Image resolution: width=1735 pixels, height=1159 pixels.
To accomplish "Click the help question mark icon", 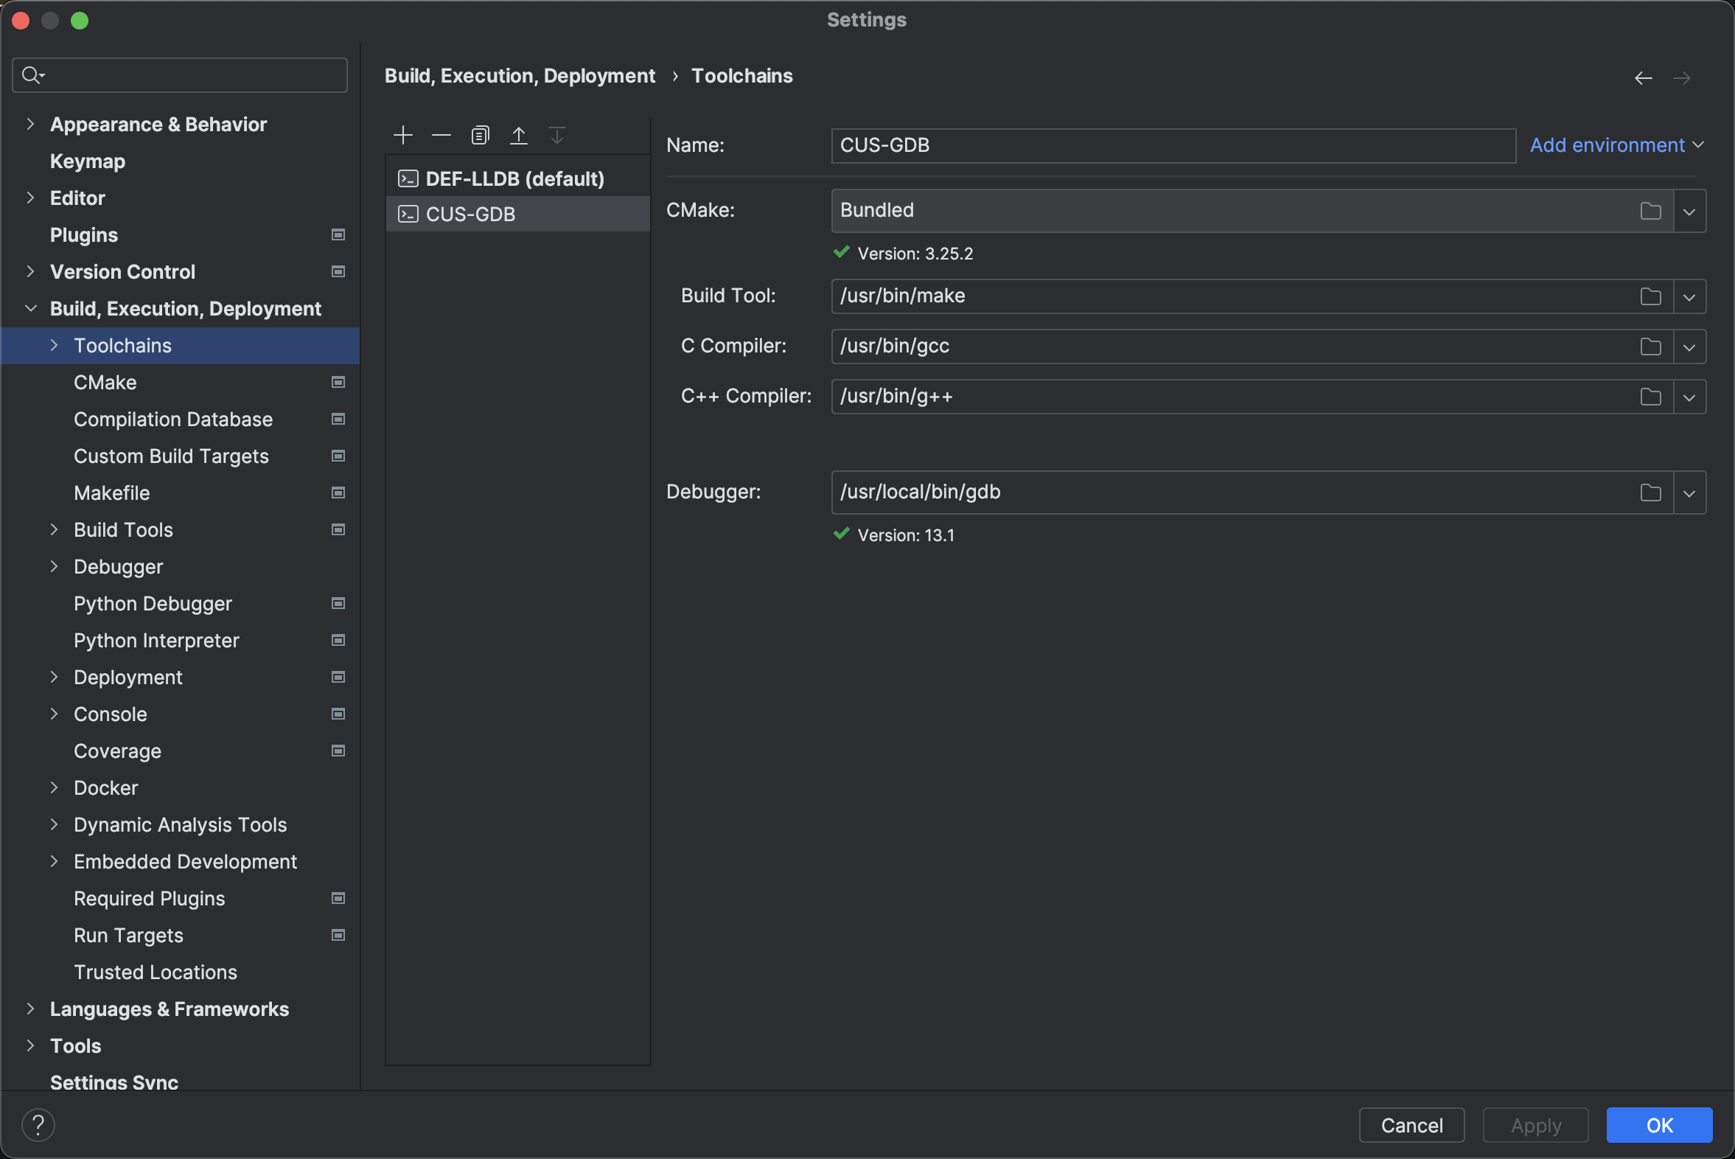I will point(38,1125).
